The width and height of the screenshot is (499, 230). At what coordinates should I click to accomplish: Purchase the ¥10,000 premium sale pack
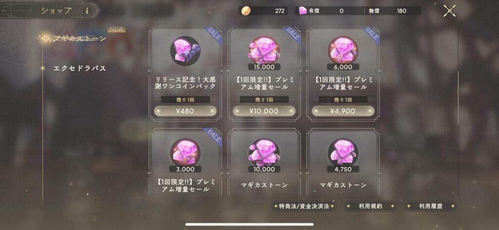point(264,111)
